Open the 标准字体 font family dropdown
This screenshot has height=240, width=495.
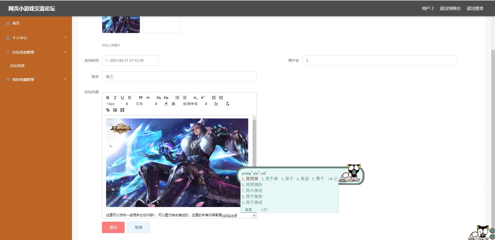pyautogui.click(x=195, y=104)
